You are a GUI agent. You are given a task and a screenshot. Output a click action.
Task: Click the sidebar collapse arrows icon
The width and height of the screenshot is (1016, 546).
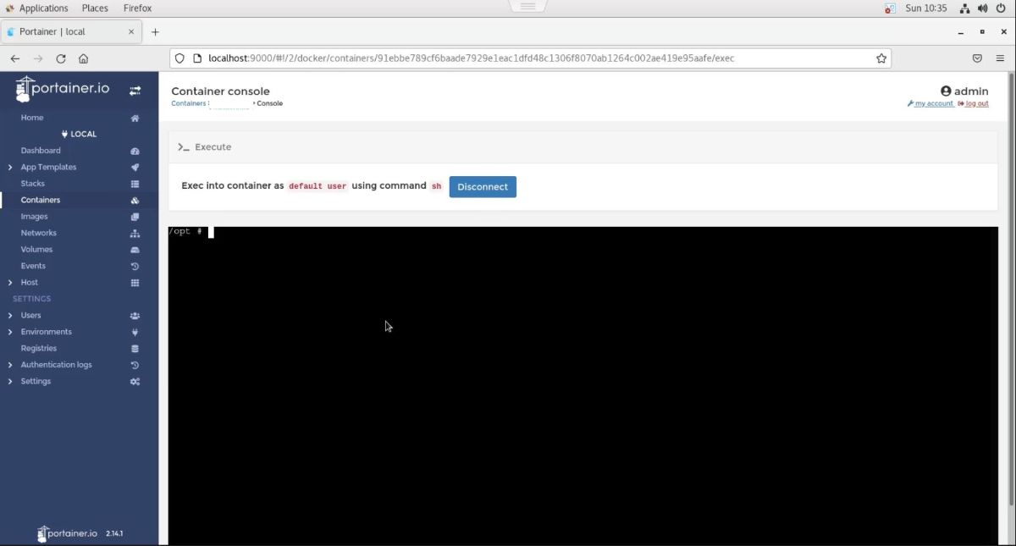click(135, 90)
